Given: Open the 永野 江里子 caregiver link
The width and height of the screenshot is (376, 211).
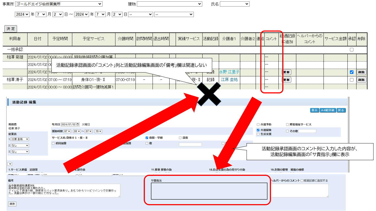Looking at the screenshot, I should coord(229,72).
